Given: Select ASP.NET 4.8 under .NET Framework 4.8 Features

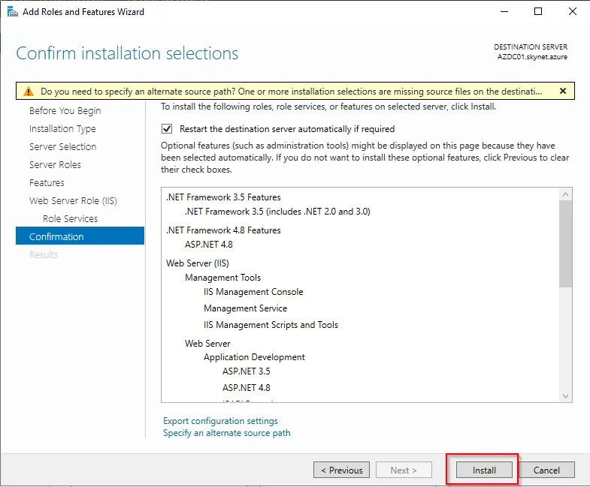Looking at the screenshot, I should click(209, 245).
